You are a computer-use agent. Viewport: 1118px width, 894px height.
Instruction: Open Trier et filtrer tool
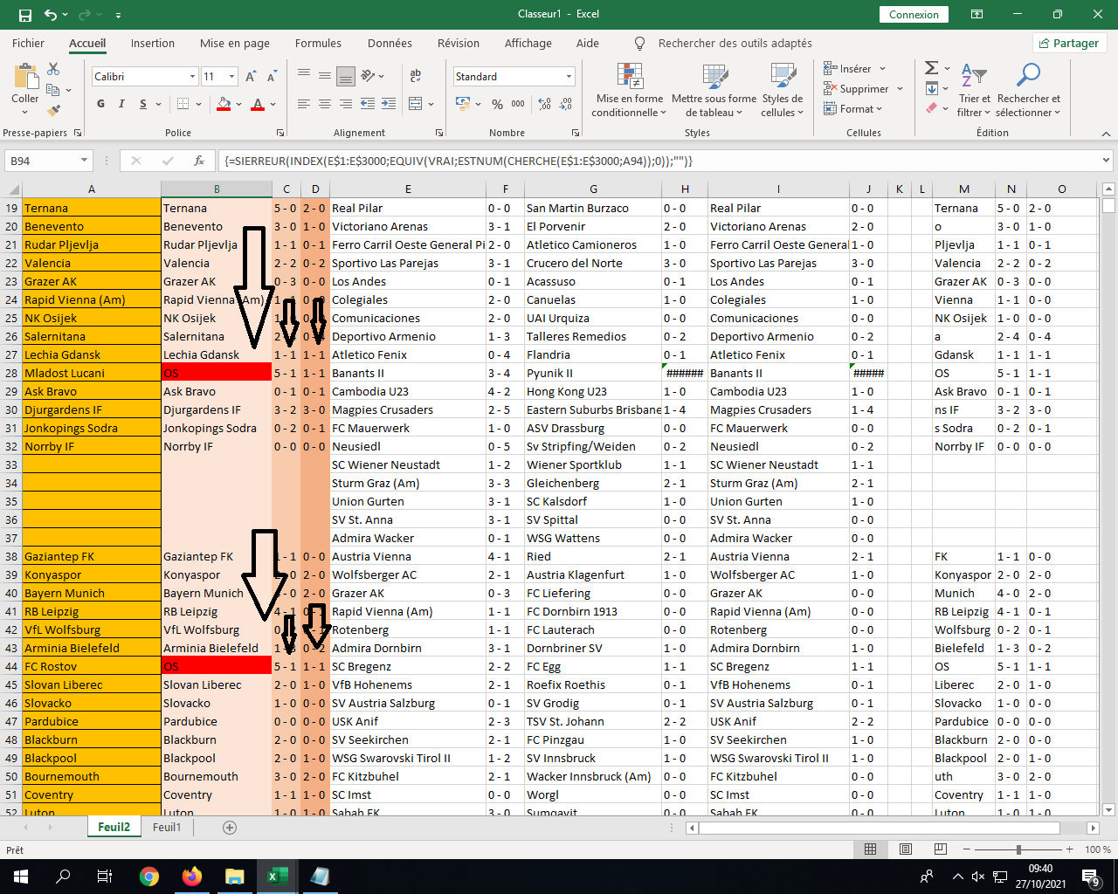click(x=974, y=90)
